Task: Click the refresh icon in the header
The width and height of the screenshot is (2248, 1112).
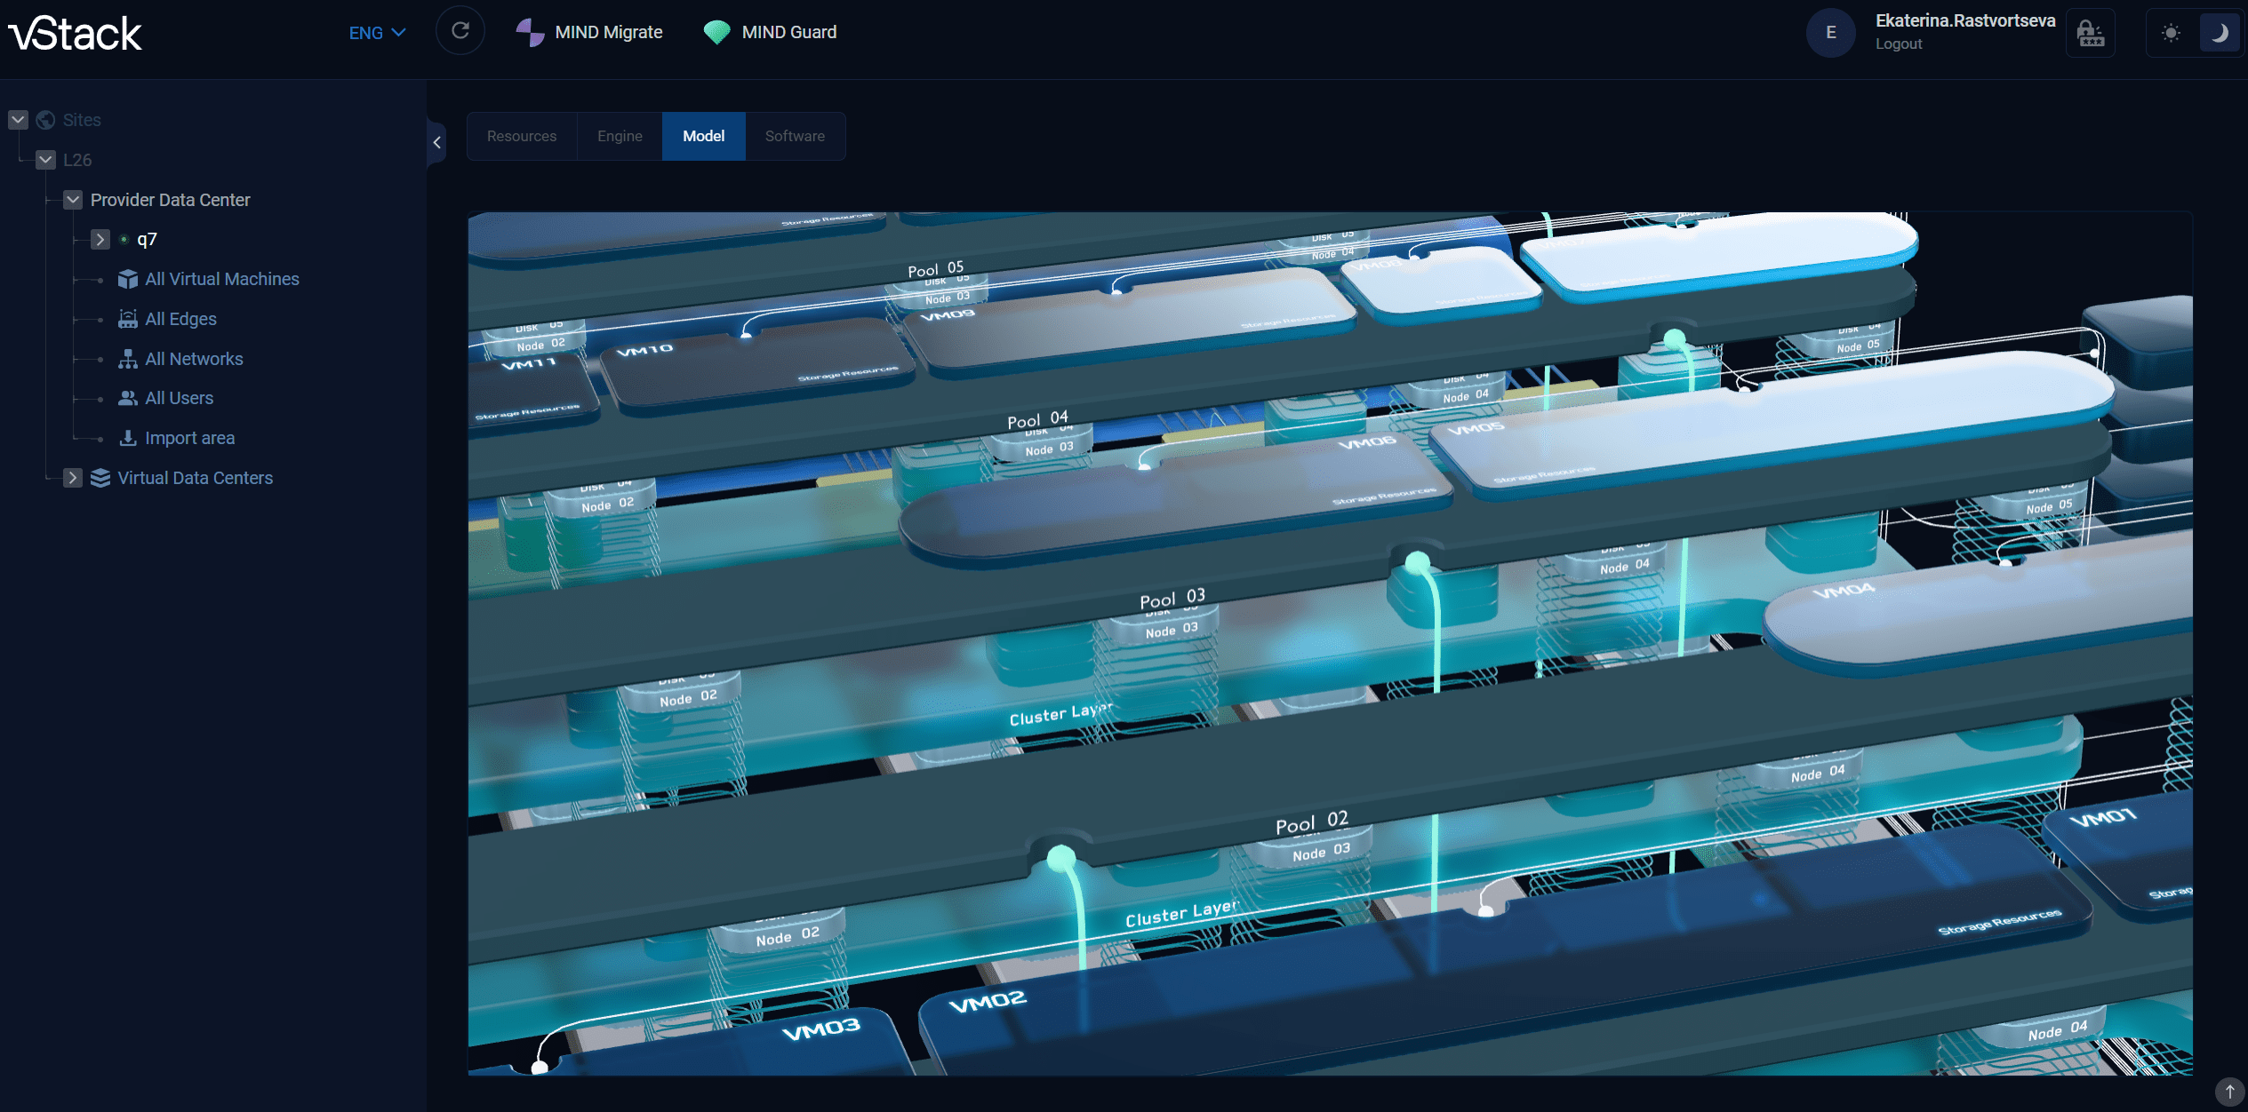Action: click(x=460, y=31)
